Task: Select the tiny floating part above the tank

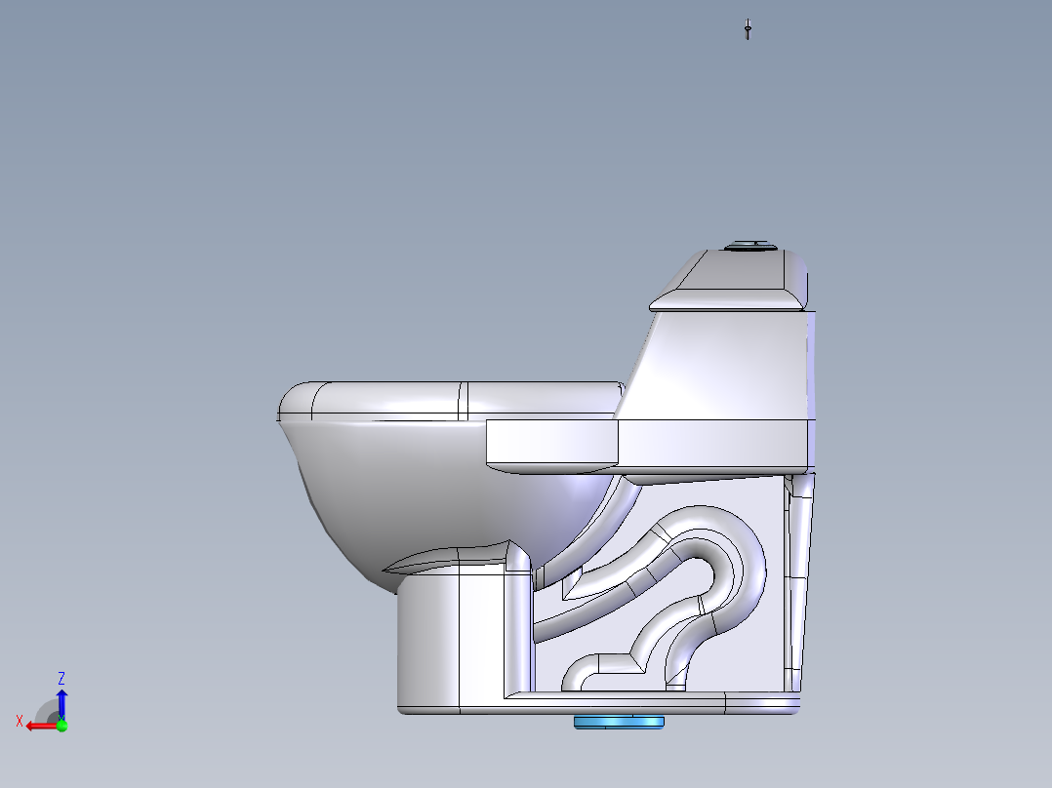Action: 748,29
